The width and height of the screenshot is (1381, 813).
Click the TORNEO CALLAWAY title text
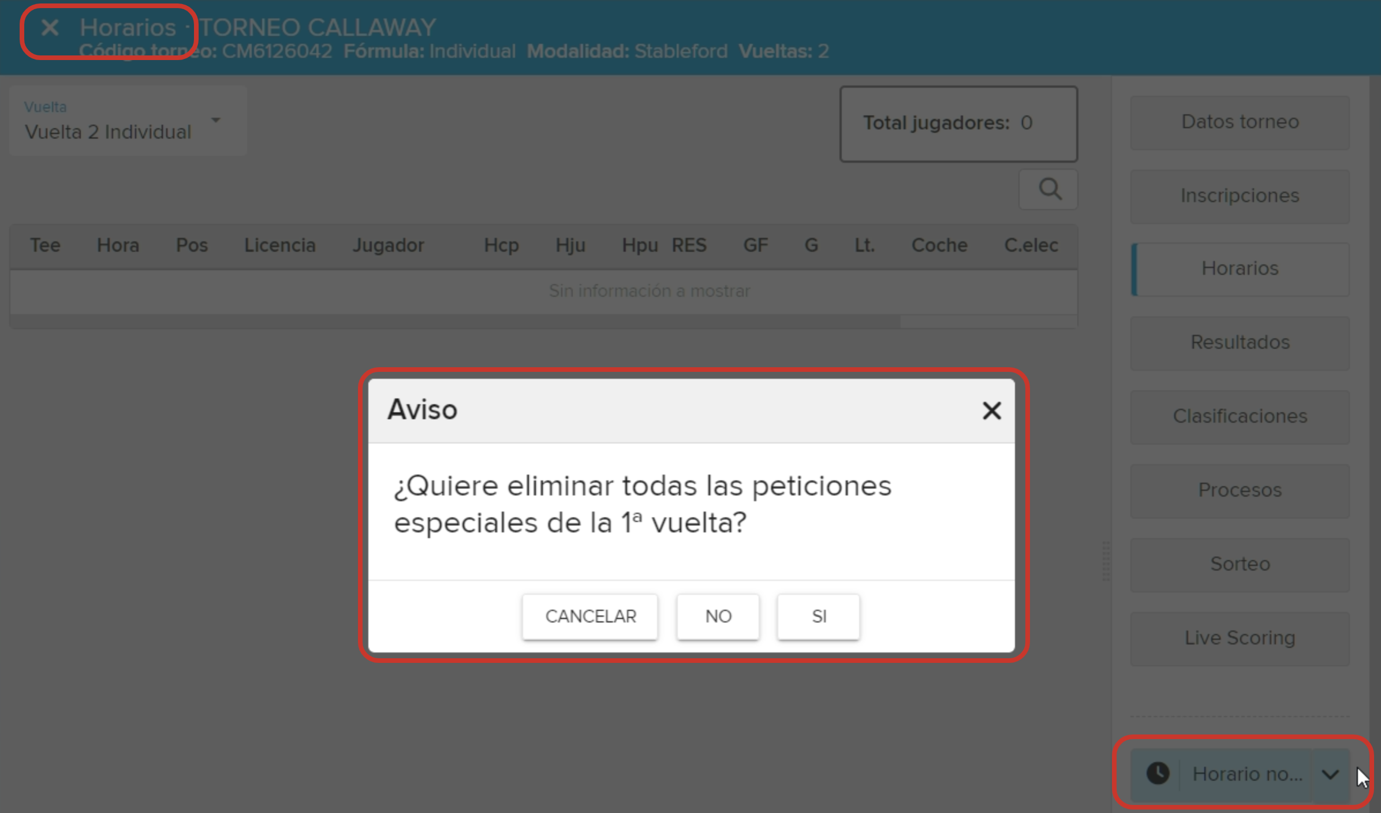tap(318, 27)
